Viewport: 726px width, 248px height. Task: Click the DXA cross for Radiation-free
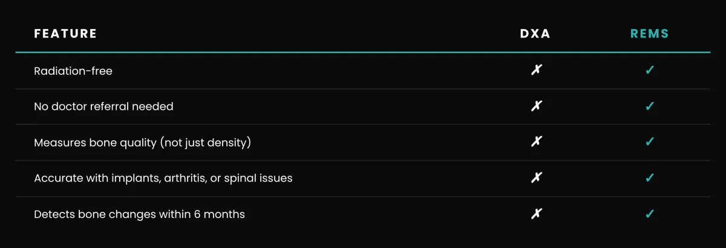tap(535, 71)
